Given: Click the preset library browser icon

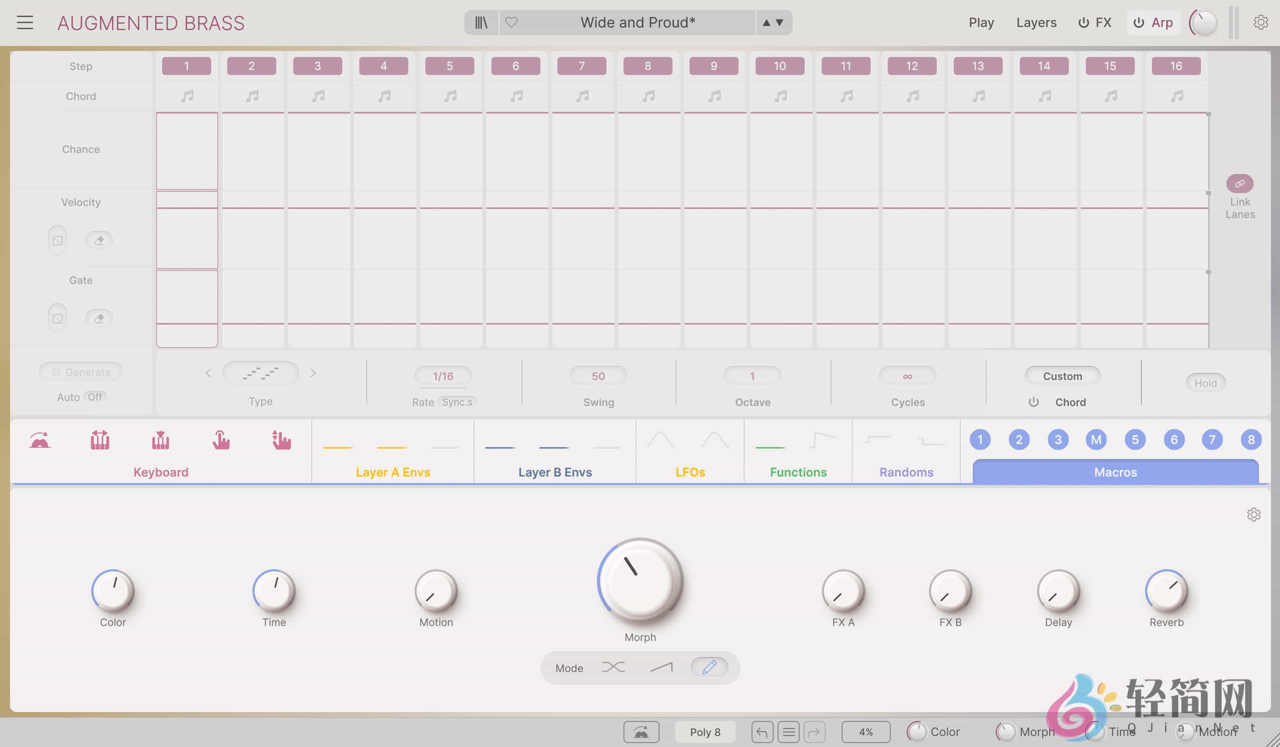Looking at the screenshot, I should tap(480, 22).
